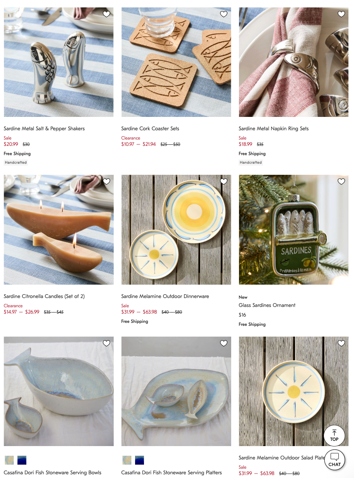The image size is (354, 478).
Task: View Sardine Citronella Candles (Set of 2)
Action: pos(44,296)
